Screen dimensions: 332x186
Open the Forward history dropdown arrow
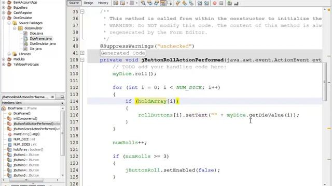pos(136,3)
